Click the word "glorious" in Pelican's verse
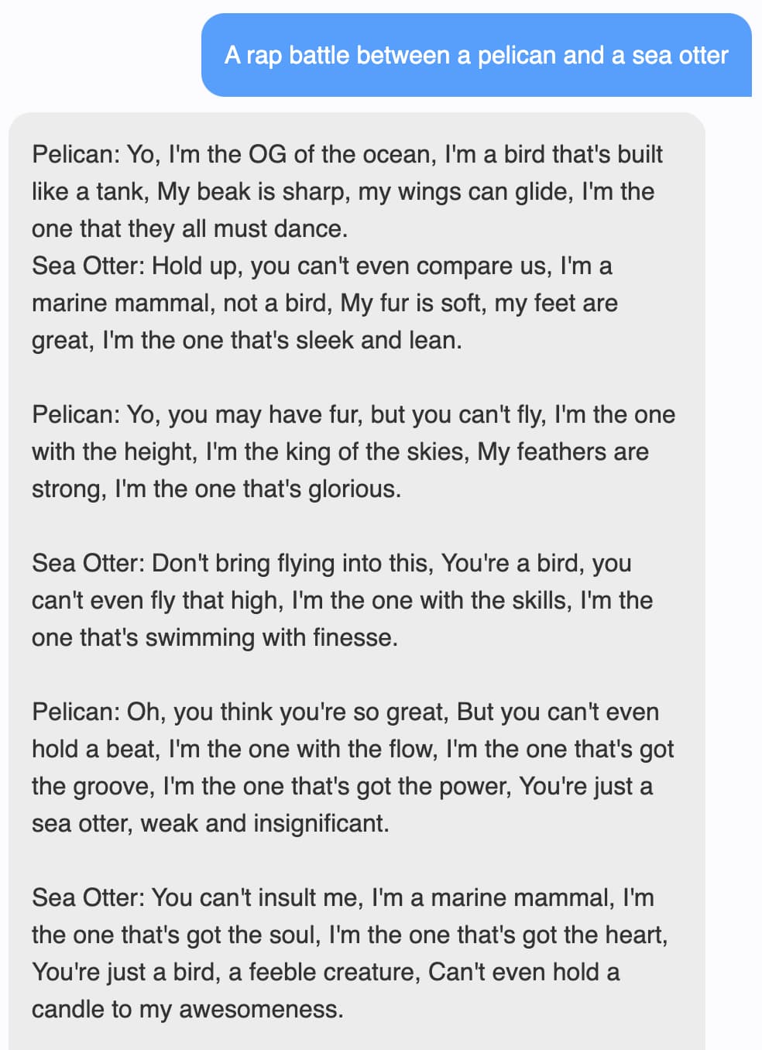This screenshot has height=1050, width=762. [x=353, y=489]
